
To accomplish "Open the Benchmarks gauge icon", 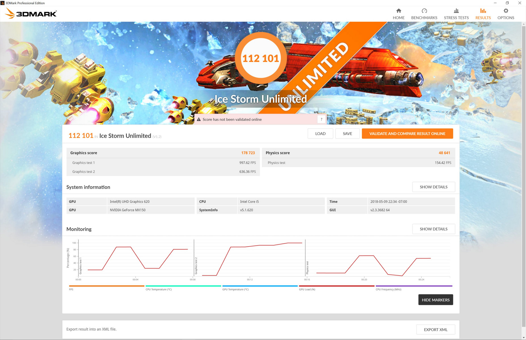I will [x=424, y=11].
